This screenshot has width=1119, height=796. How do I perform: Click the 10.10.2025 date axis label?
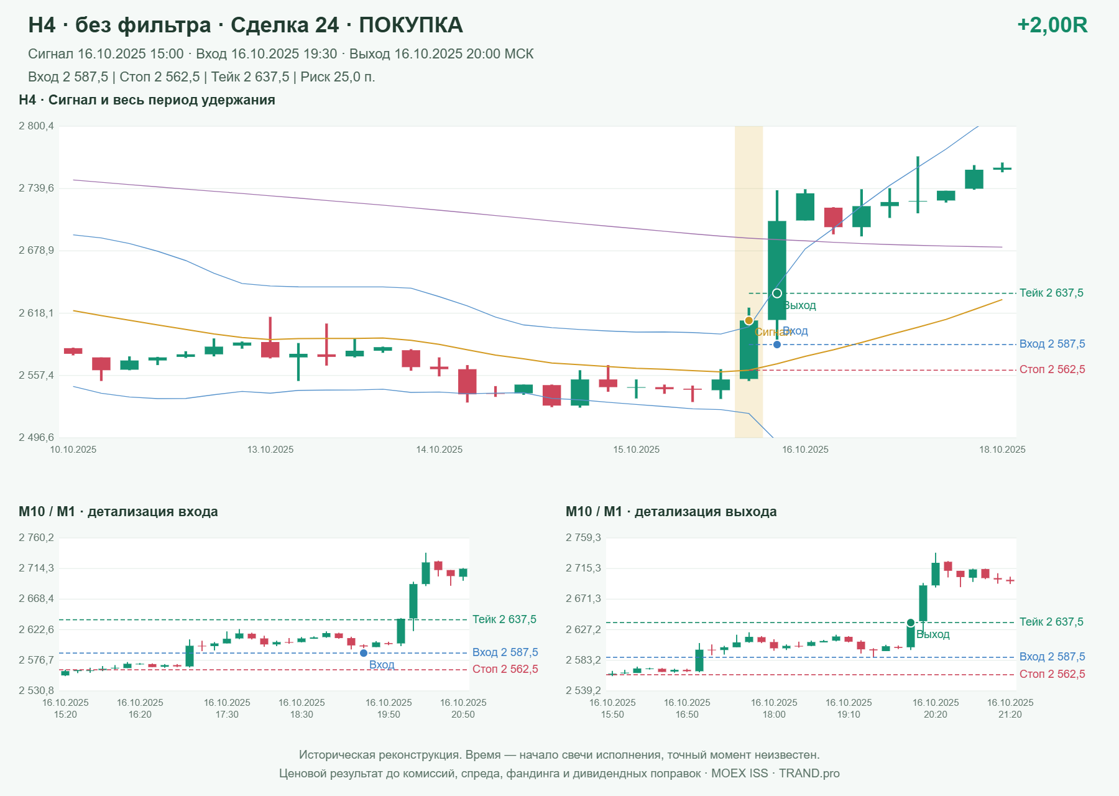(73, 450)
